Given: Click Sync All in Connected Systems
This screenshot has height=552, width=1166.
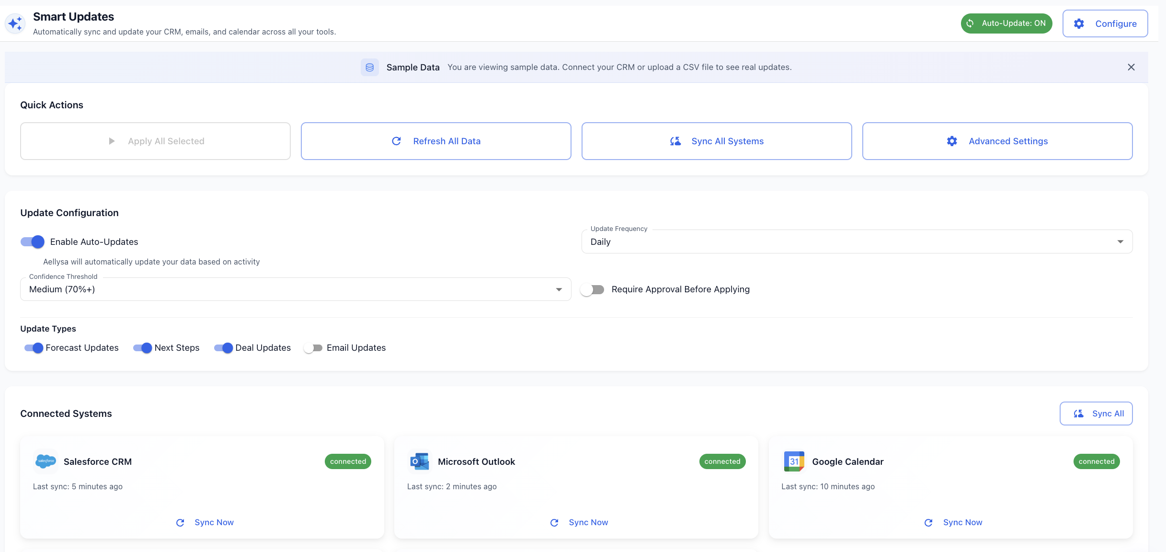Looking at the screenshot, I should (x=1096, y=413).
